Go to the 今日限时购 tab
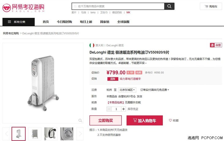Image resolution: width=224 pixels, height=141 pixels. click(64, 22)
